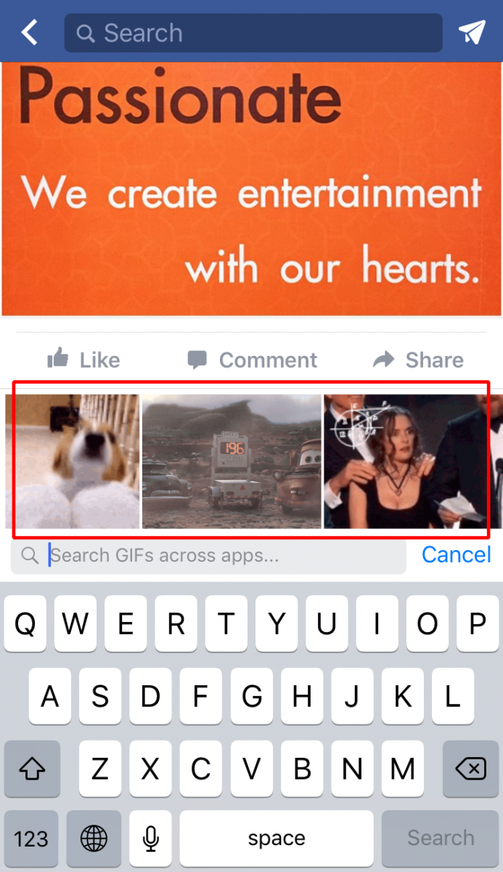Switch to the 123 numeric keyboard
Image resolution: width=503 pixels, height=872 pixels.
coord(31,839)
